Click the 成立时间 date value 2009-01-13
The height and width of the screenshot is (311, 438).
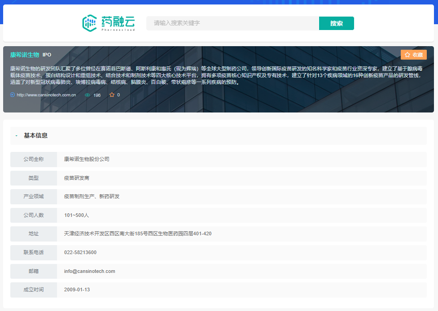pyautogui.click(x=77, y=289)
